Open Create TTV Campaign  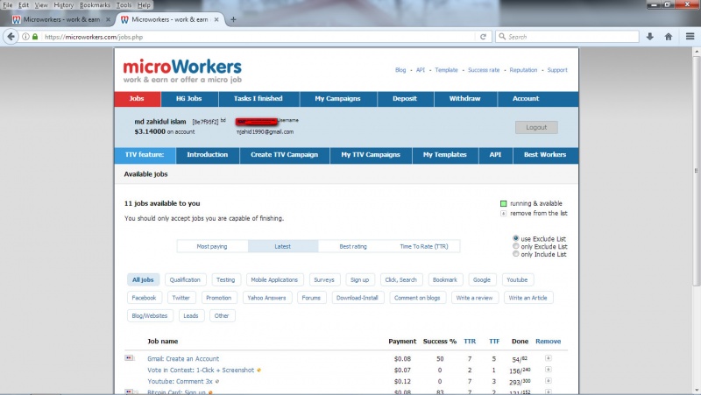(x=284, y=155)
